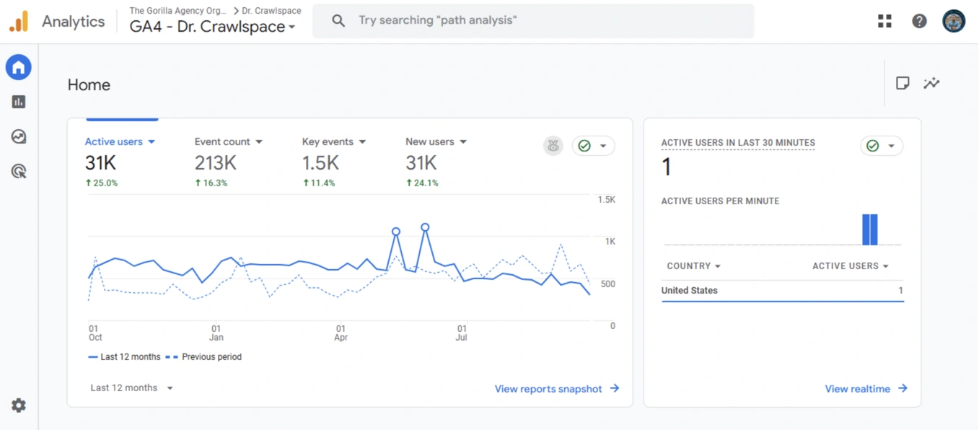Open the Key events metric dropdown
Image resolution: width=979 pixels, height=430 pixels.
tap(334, 142)
